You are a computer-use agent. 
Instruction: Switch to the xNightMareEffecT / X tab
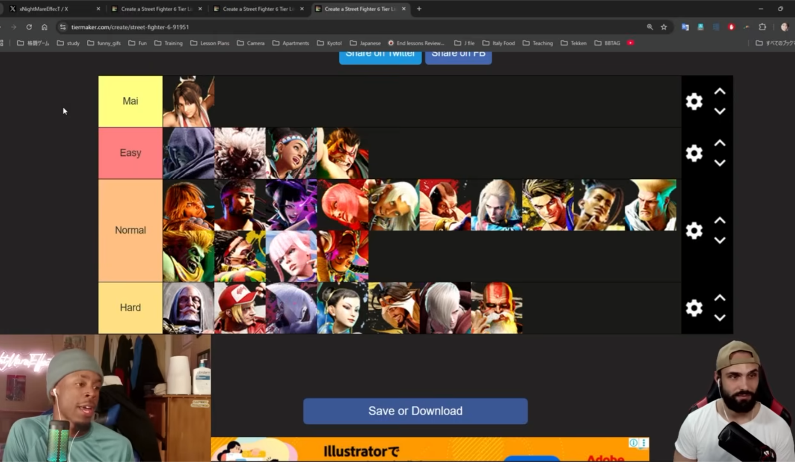pyautogui.click(x=53, y=9)
